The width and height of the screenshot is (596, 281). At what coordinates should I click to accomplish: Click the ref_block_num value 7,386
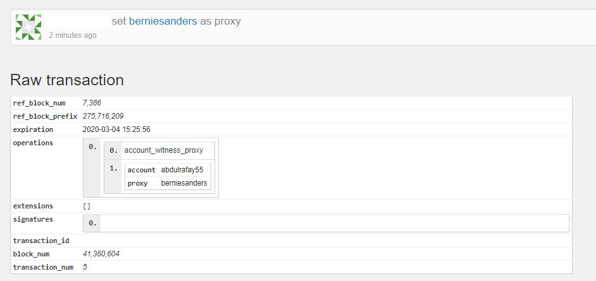tap(92, 103)
